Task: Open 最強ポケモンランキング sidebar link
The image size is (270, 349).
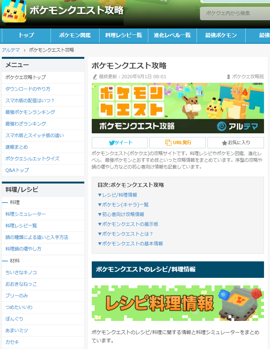Action: point(43,112)
